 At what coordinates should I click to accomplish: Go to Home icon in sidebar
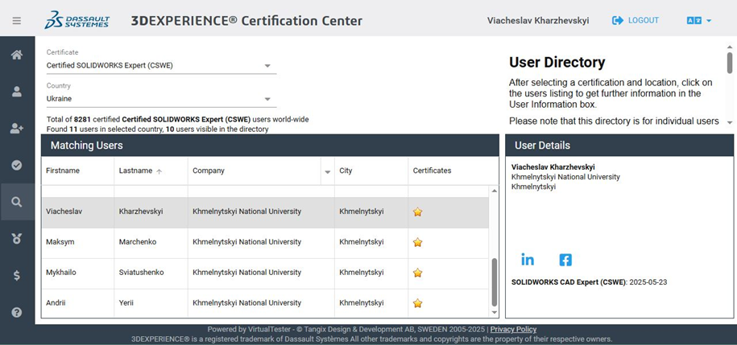click(x=17, y=55)
